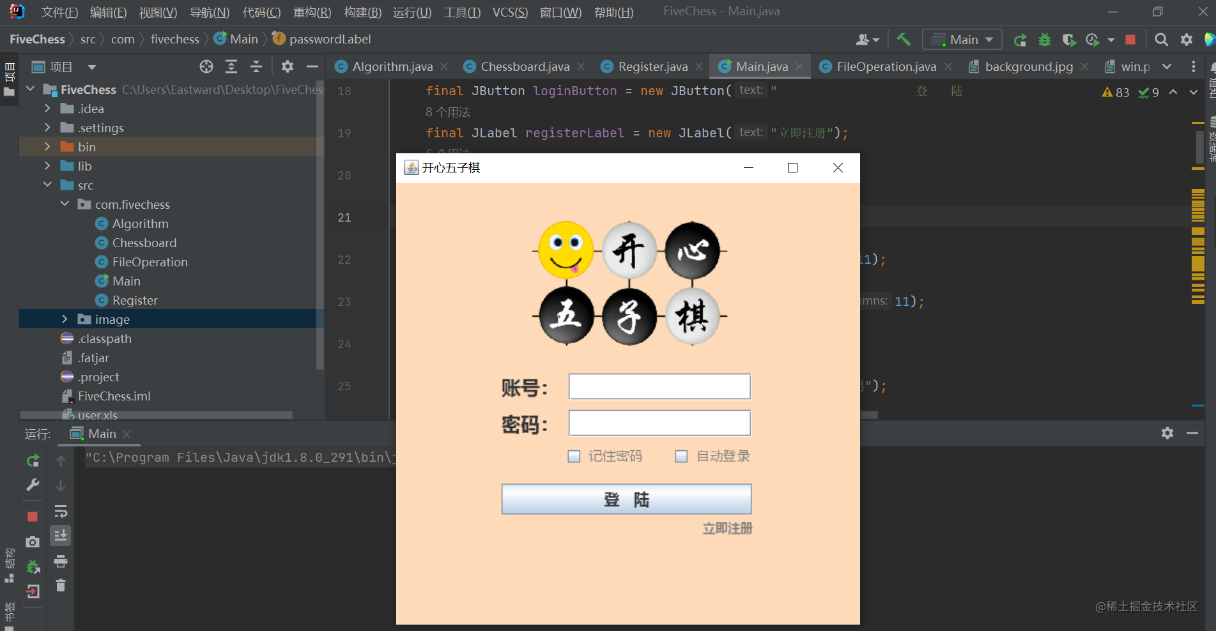Open IDE settings gear in top toolbar
The image size is (1216, 631).
click(1187, 40)
